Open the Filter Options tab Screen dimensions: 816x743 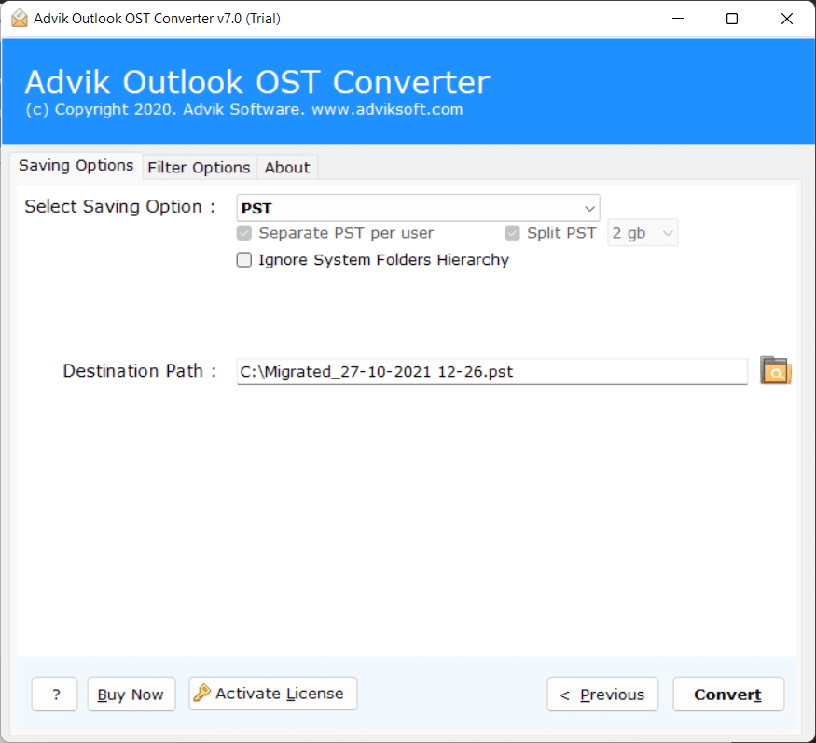pos(199,168)
